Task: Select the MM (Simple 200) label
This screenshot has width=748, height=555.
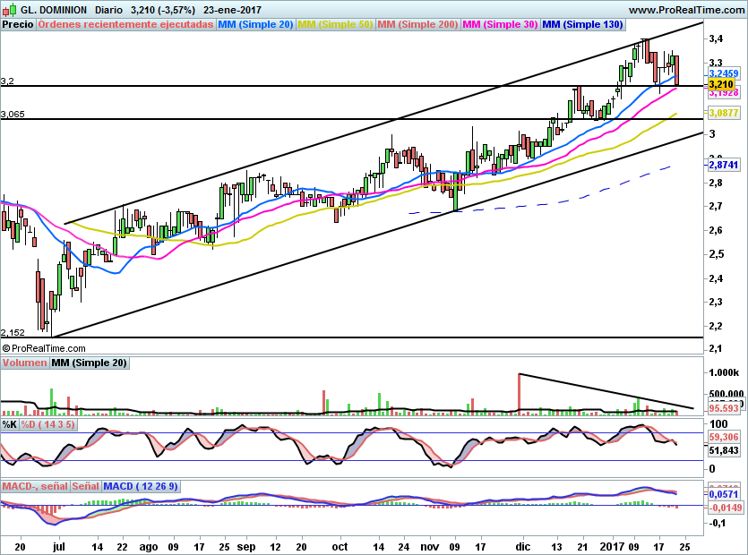Action: (417, 24)
